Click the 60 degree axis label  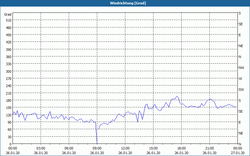point(10,129)
